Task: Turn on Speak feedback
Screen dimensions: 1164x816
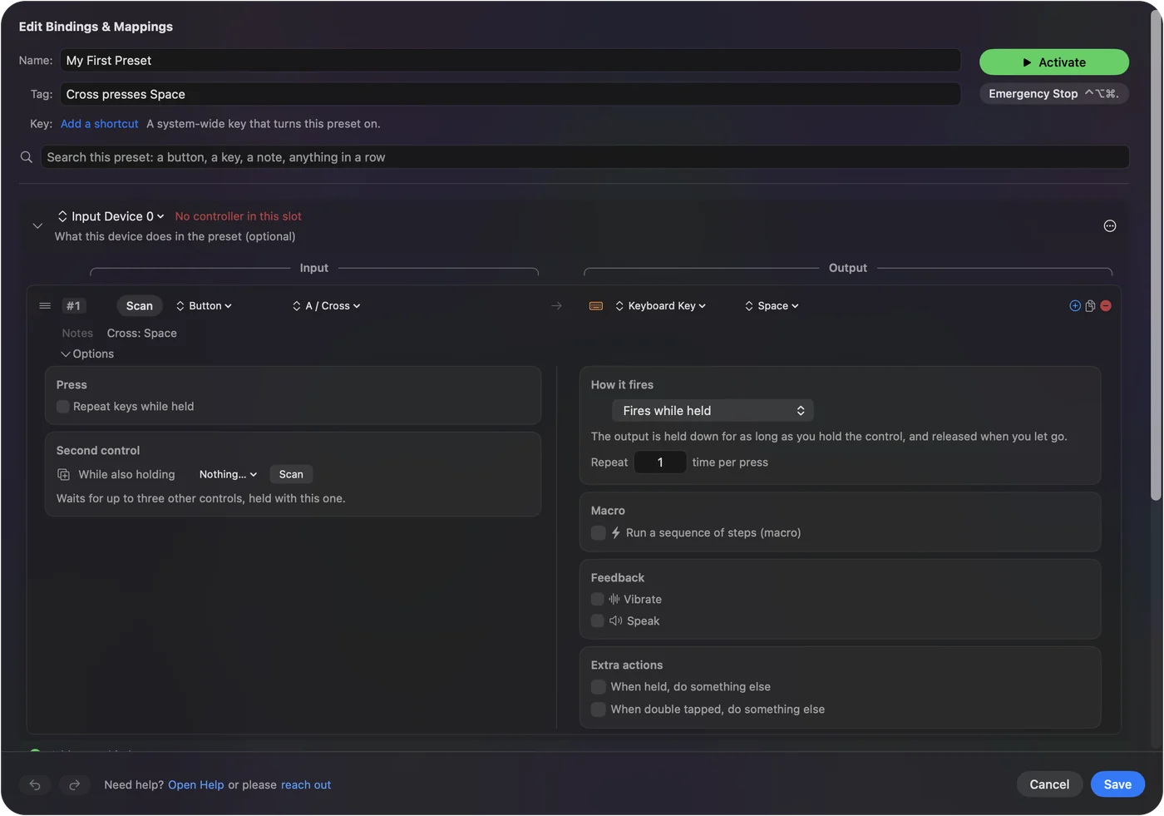Action: pos(597,621)
